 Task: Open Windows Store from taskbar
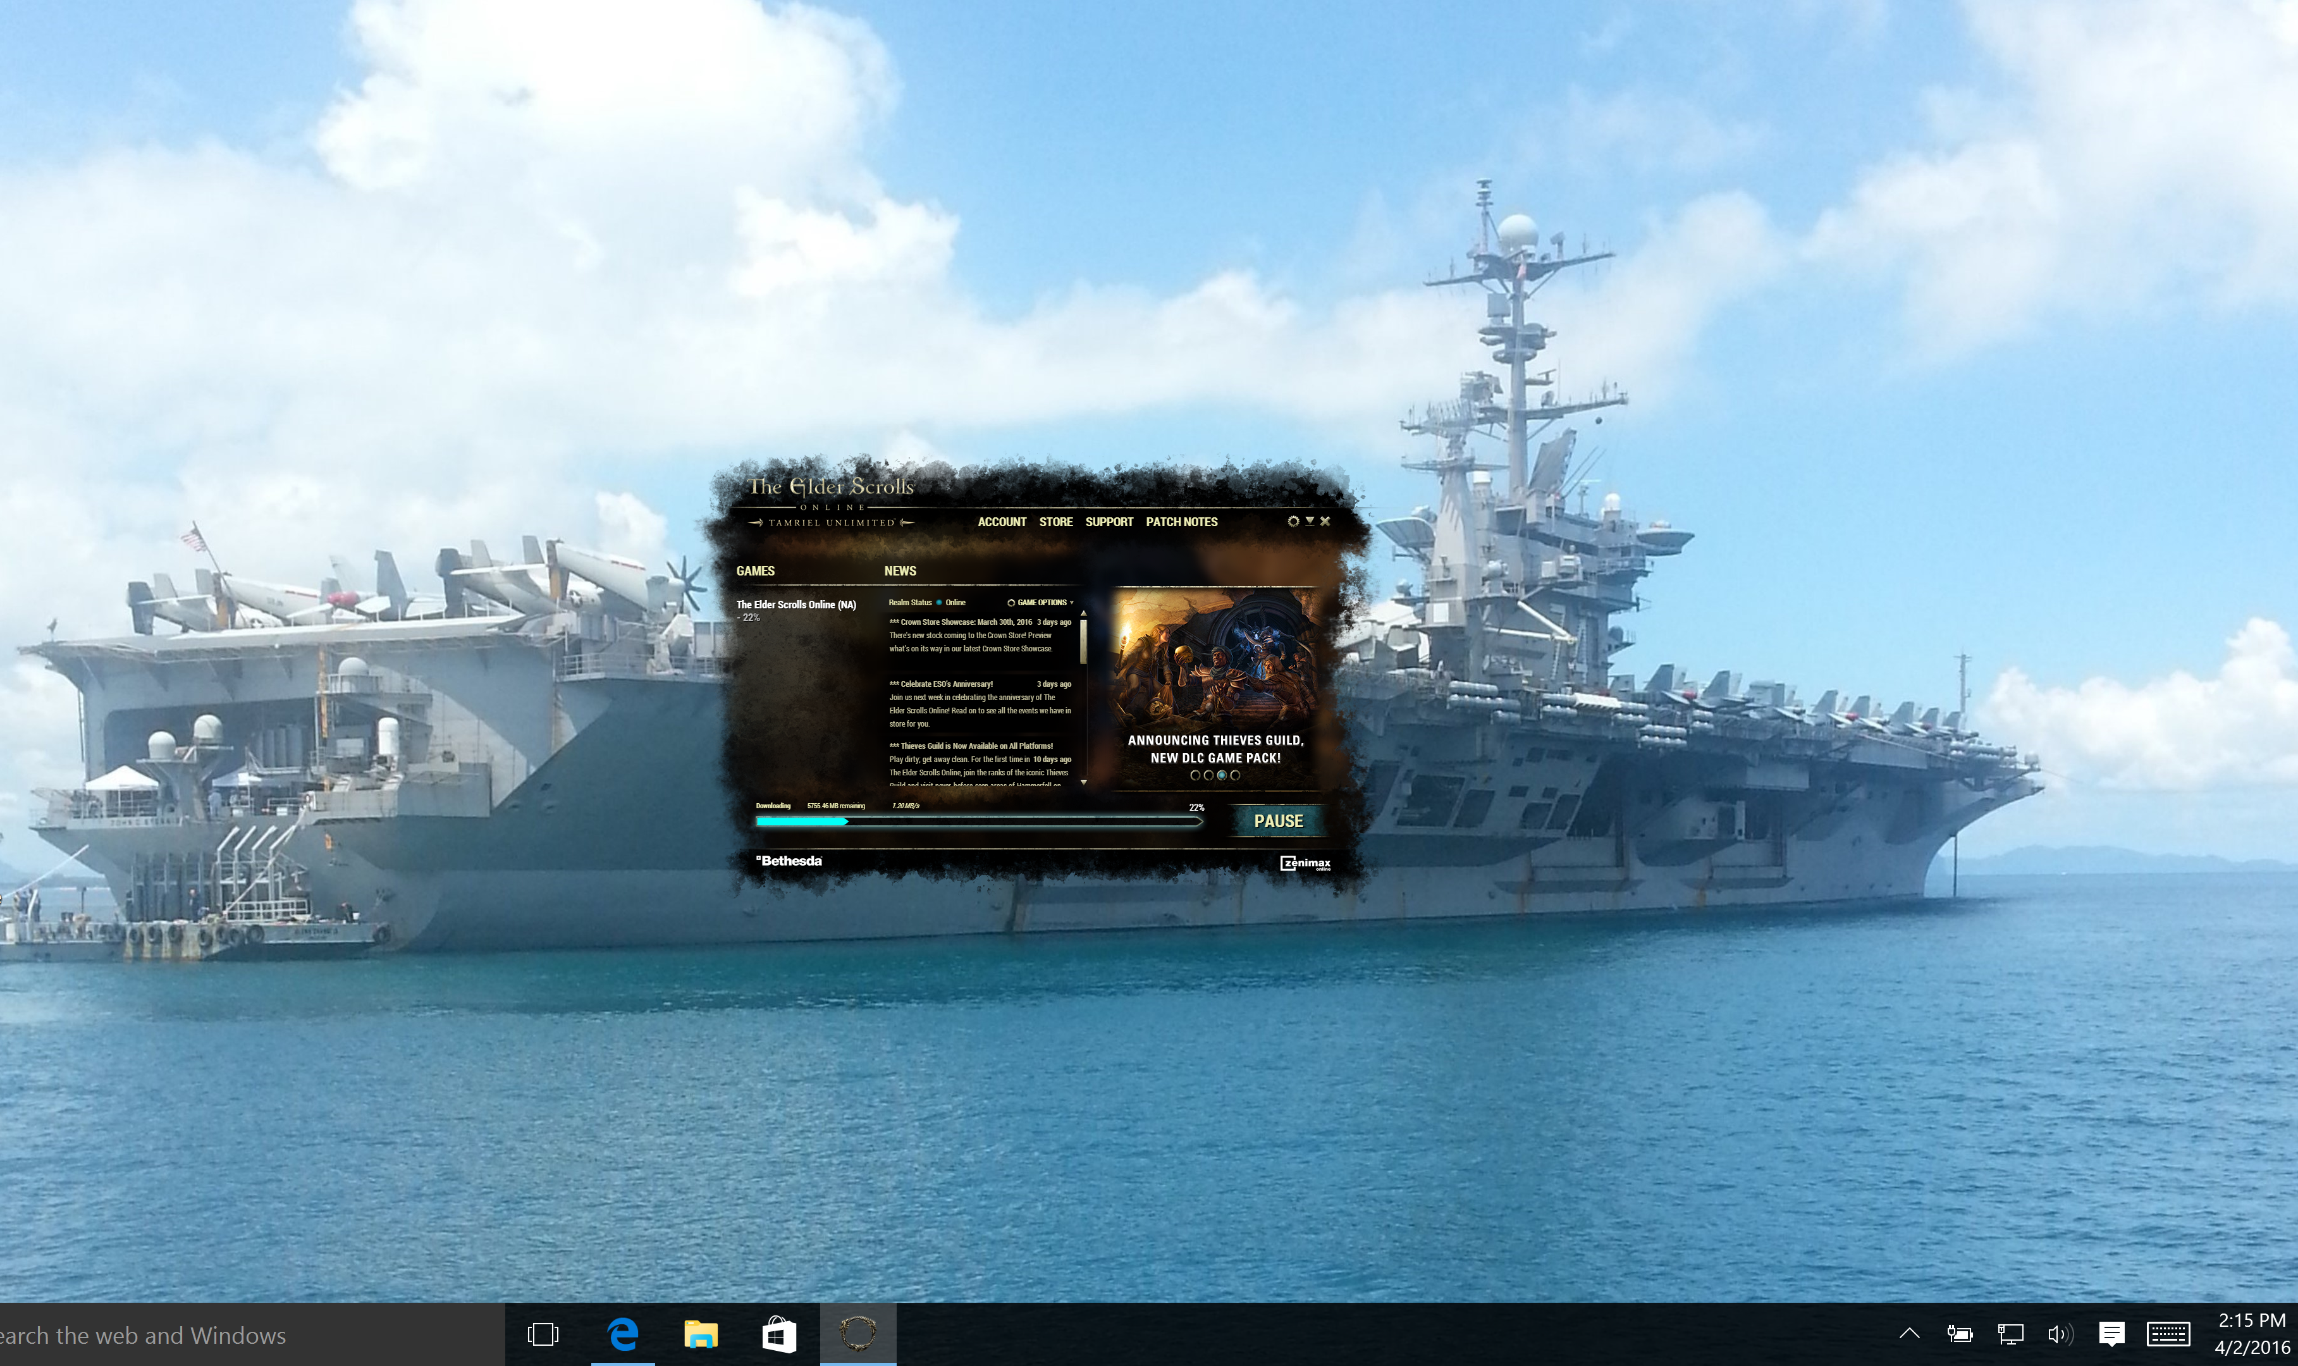778,1333
